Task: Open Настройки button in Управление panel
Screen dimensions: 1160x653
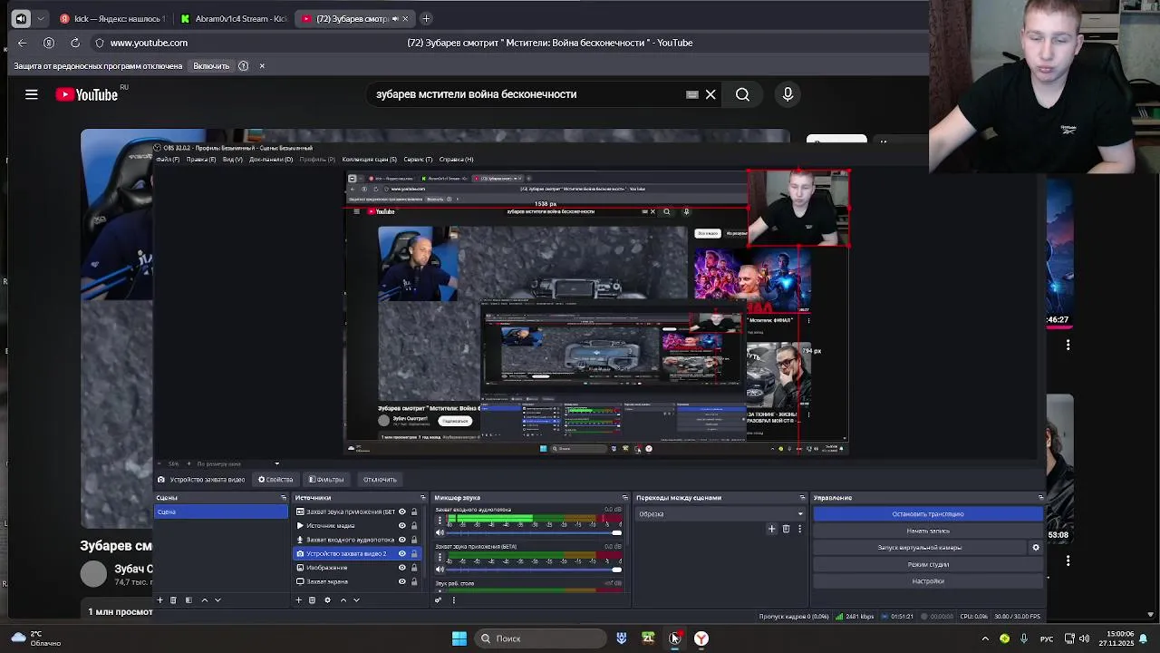Action: click(x=928, y=581)
